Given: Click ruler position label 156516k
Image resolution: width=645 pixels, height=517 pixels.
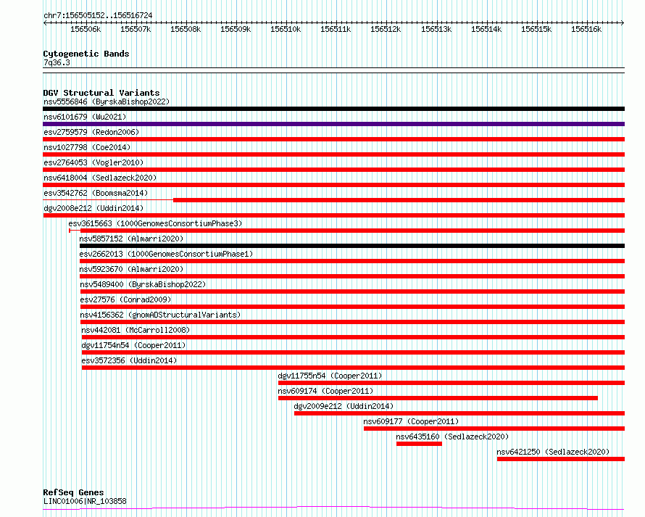Looking at the screenshot, I should pyautogui.click(x=586, y=29).
